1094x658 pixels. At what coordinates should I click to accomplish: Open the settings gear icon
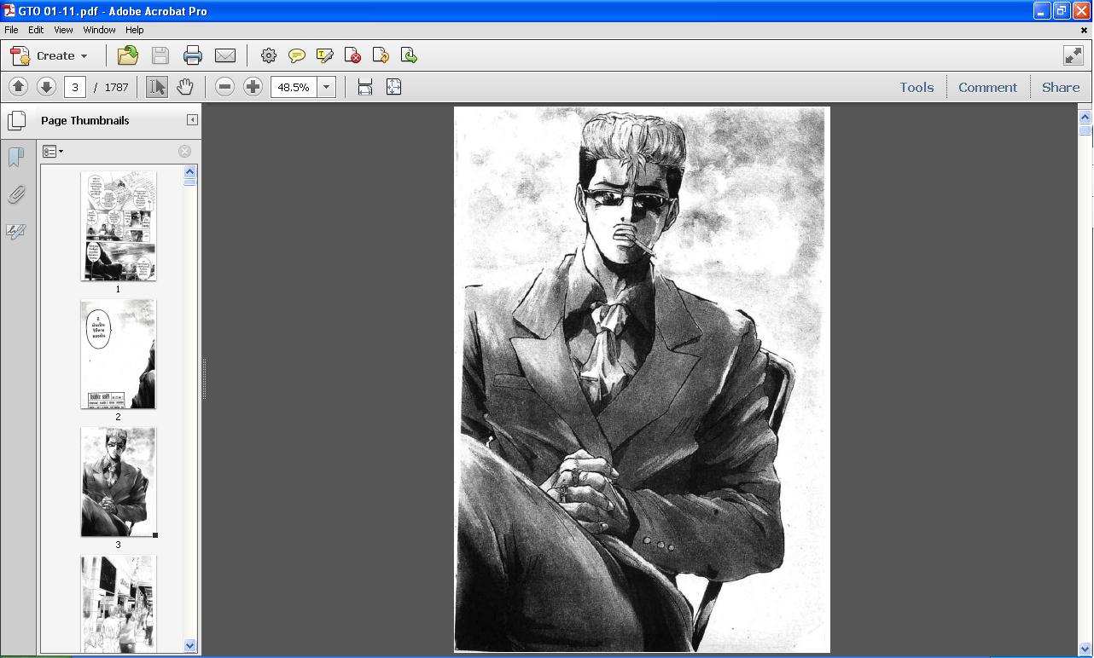(x=269, y=56)
